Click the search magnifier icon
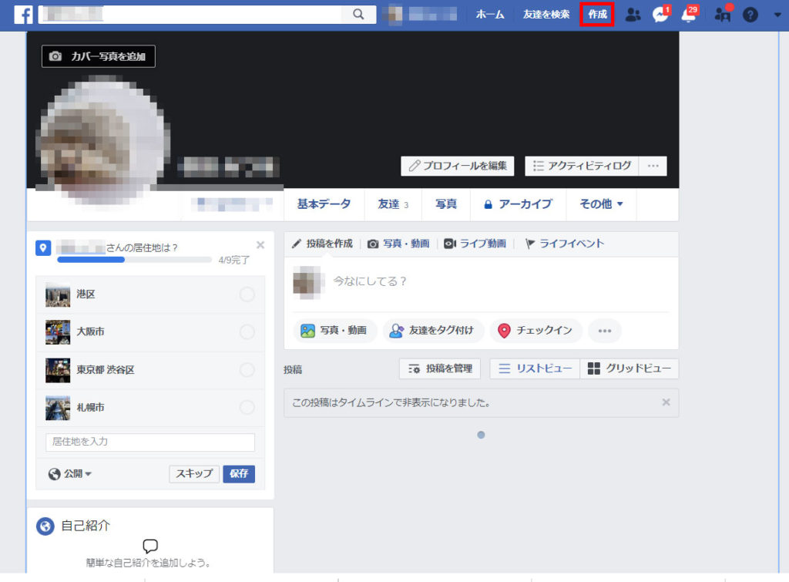Image resolution: width=789 pixels, height=582 pixels. coord(358,15)
